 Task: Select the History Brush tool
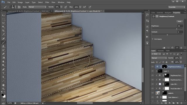pyautogui.click(x=3, y=50)
